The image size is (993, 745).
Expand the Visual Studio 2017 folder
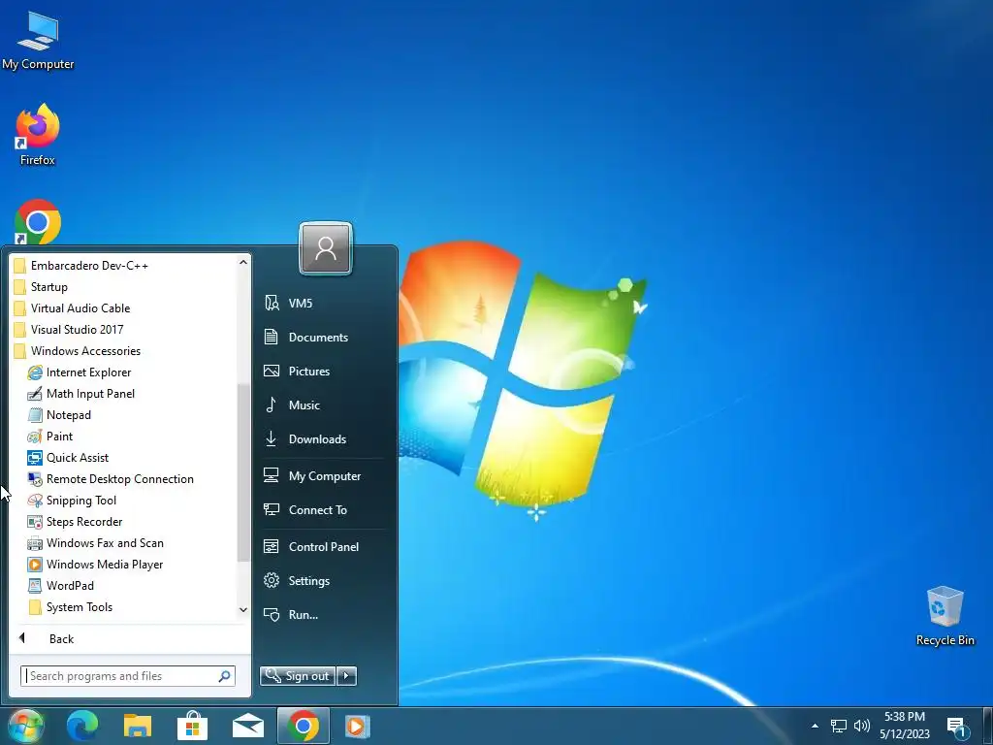[x=68, y=330]
